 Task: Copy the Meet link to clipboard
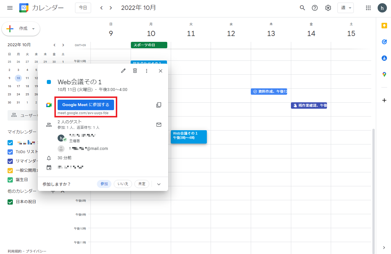pyautogui.click(x=159, y=105)
